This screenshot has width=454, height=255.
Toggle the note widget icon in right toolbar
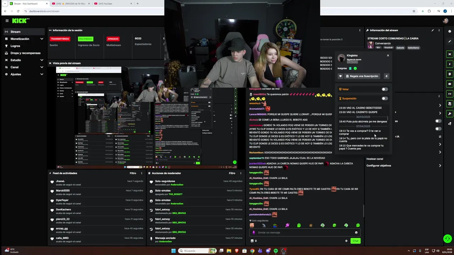pos(450,74)
